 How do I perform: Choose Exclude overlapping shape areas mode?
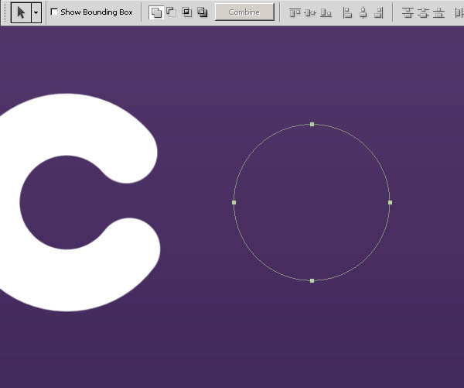[202, 12]
